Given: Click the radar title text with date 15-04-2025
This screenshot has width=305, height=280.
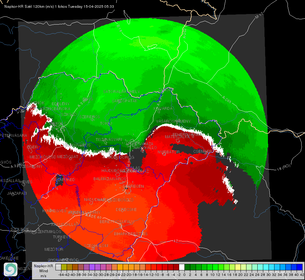Looking at the screenshot, I should (59, 7).
